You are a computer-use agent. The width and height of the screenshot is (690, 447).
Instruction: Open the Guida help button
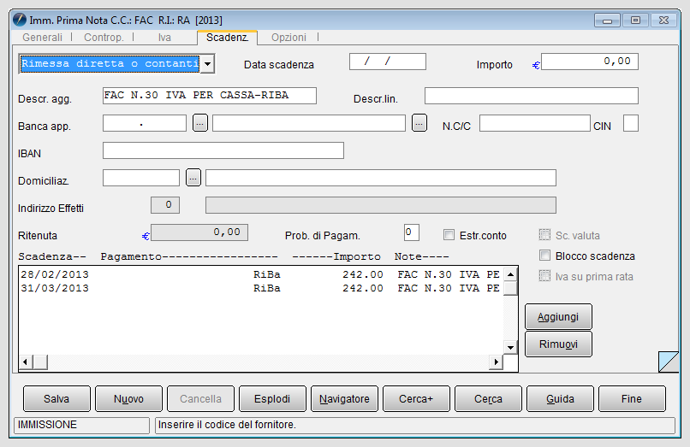click(560, 398)
